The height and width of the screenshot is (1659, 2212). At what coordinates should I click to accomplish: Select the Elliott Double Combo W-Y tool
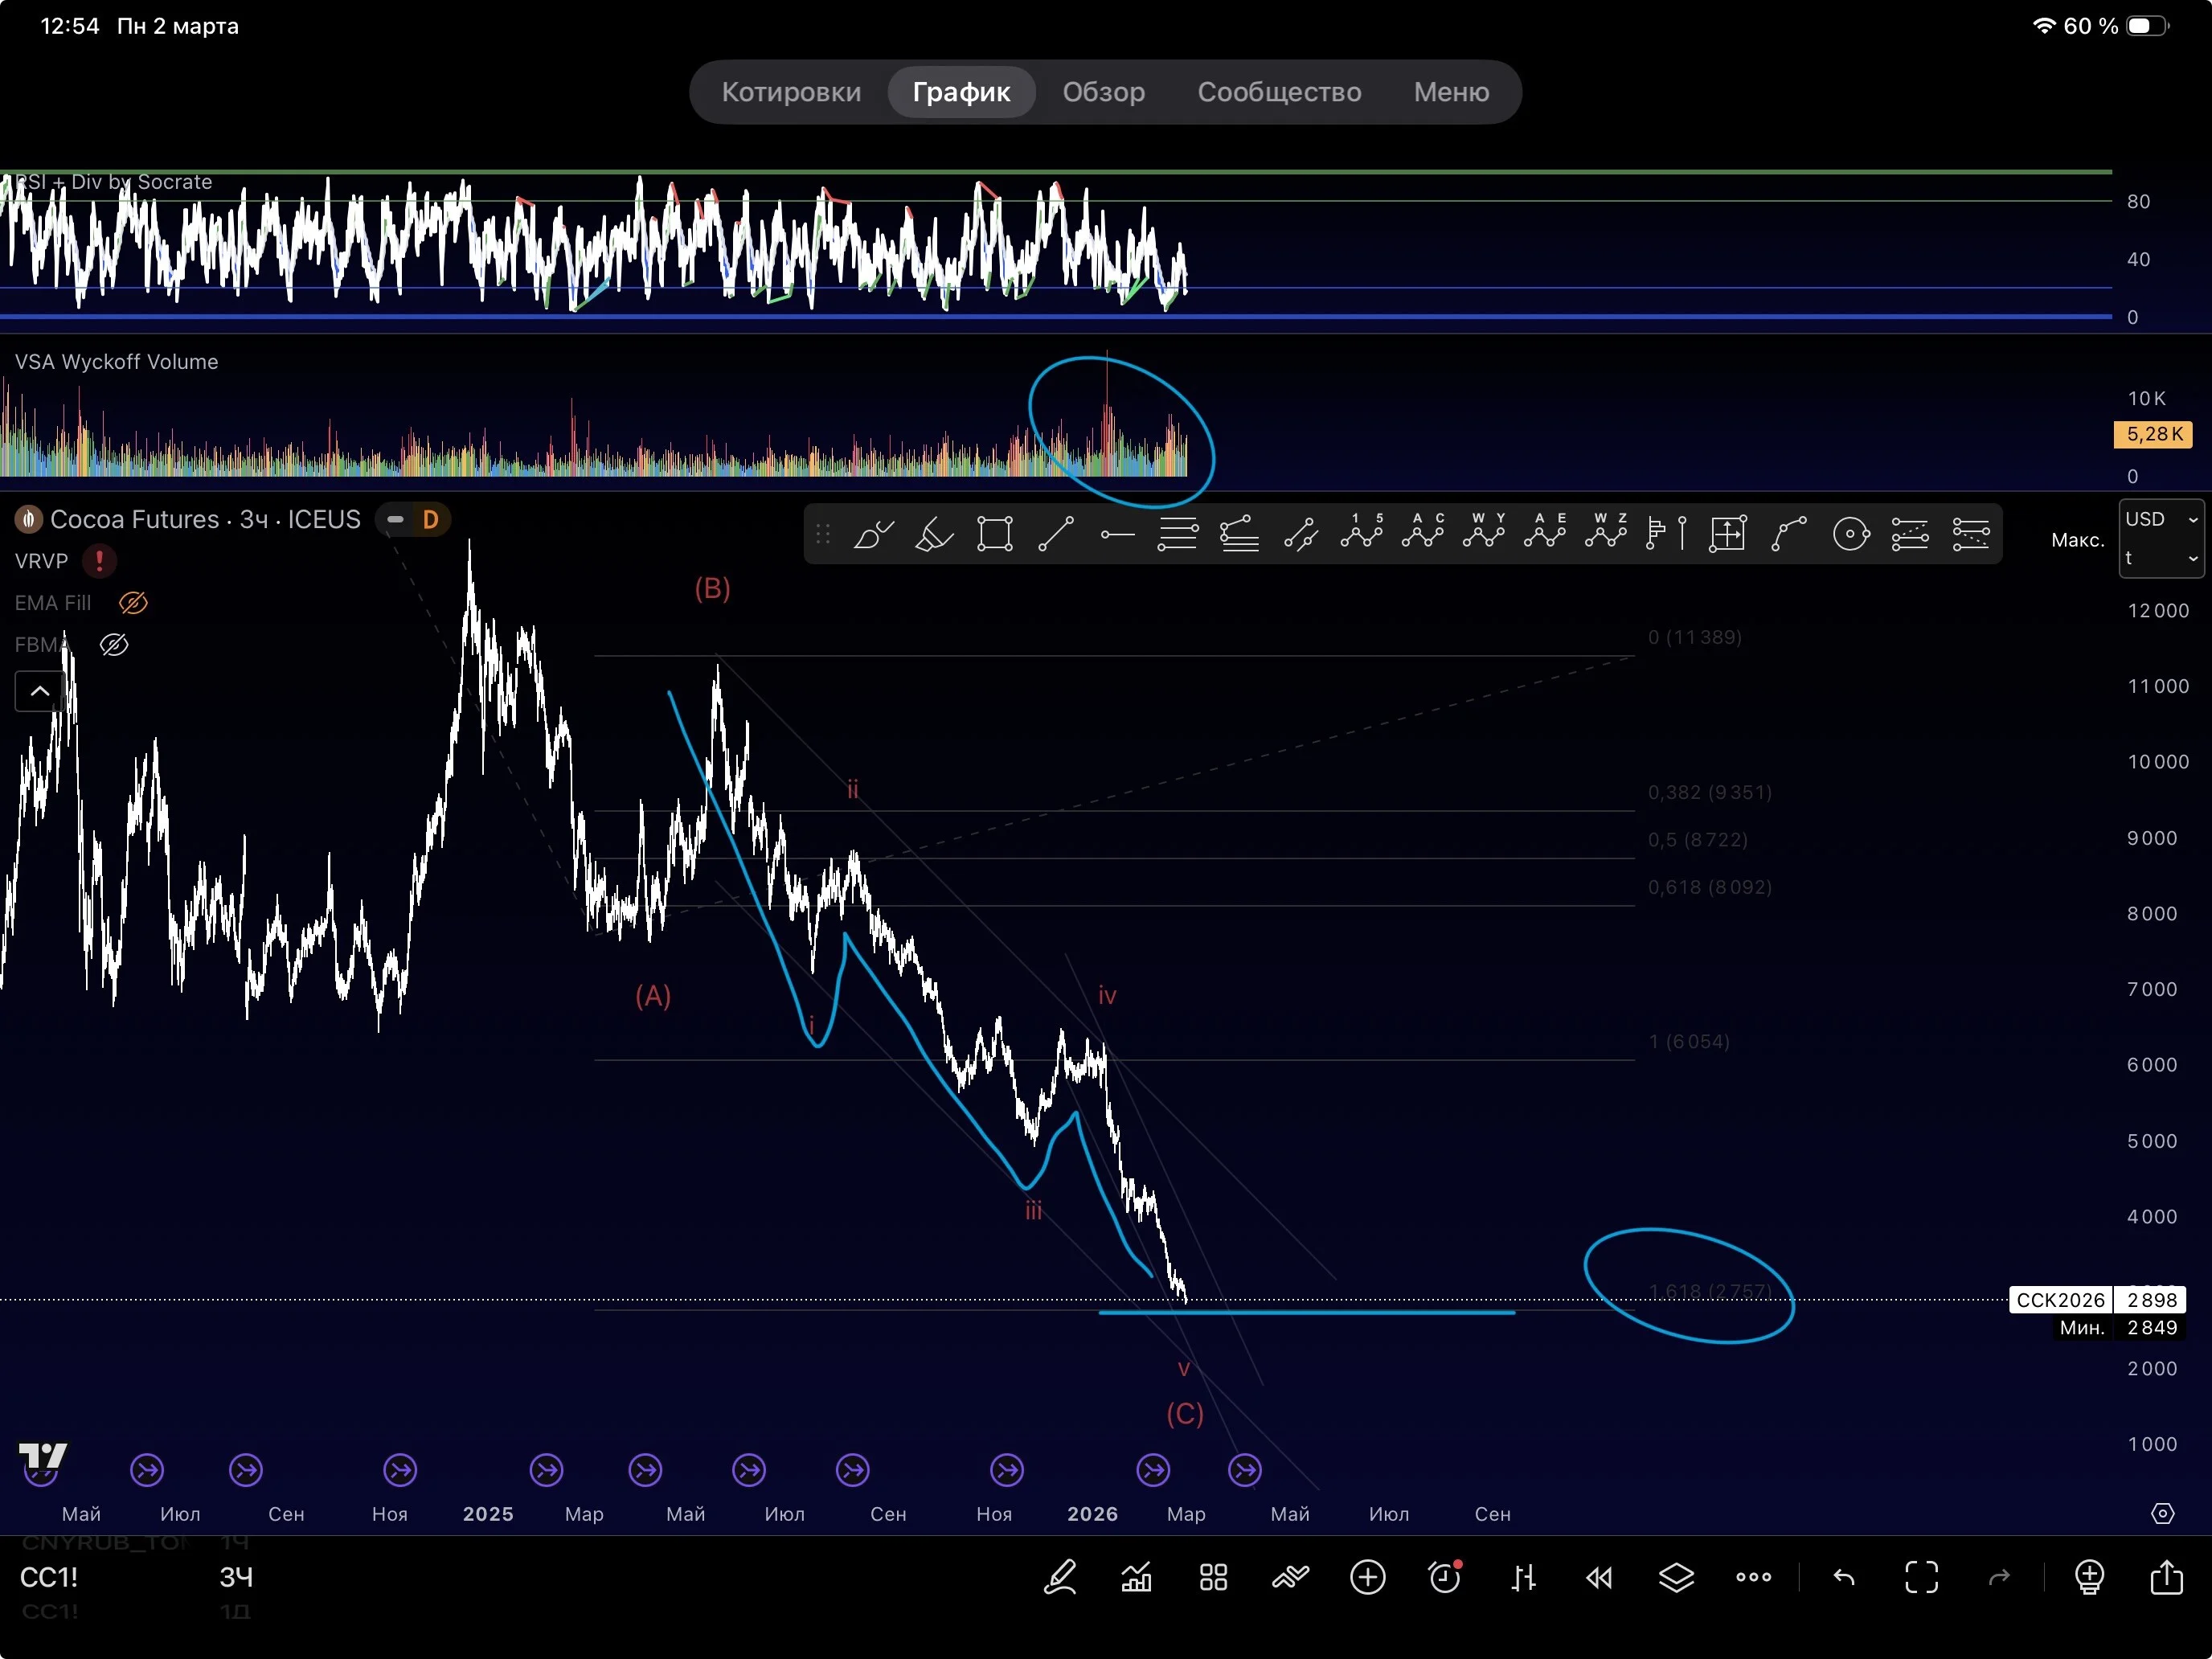(x=1484, y=531)
